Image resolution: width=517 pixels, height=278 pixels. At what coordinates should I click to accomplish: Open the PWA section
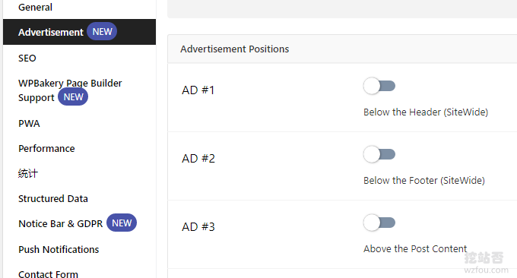coord(29,124)
